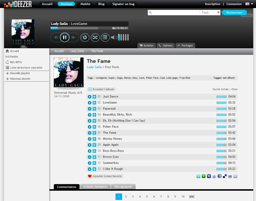
Task: Play the track Poker Face
Action: pos(90,127)
